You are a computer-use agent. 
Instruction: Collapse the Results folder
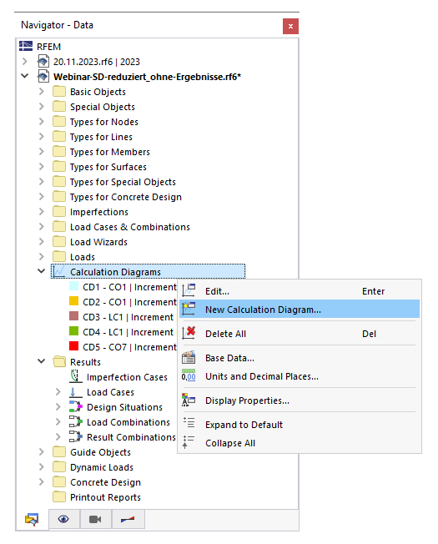41,361
